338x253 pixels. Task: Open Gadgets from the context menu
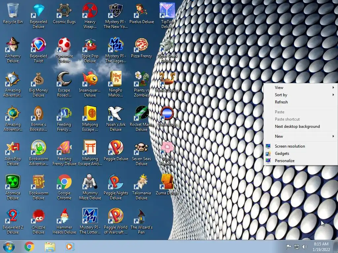point(300,154)
